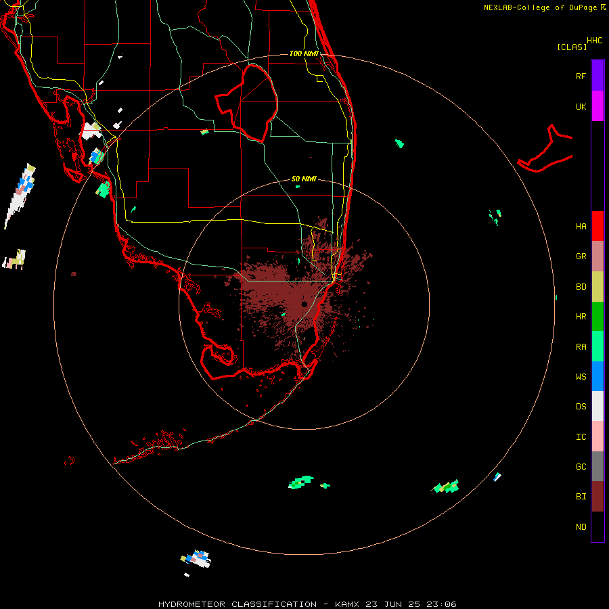Click the green-yellow rain echo in southeast
609x609 pixels.
(447, 487)
